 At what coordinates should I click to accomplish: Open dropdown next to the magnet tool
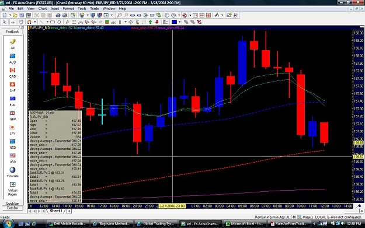point(35,22)
